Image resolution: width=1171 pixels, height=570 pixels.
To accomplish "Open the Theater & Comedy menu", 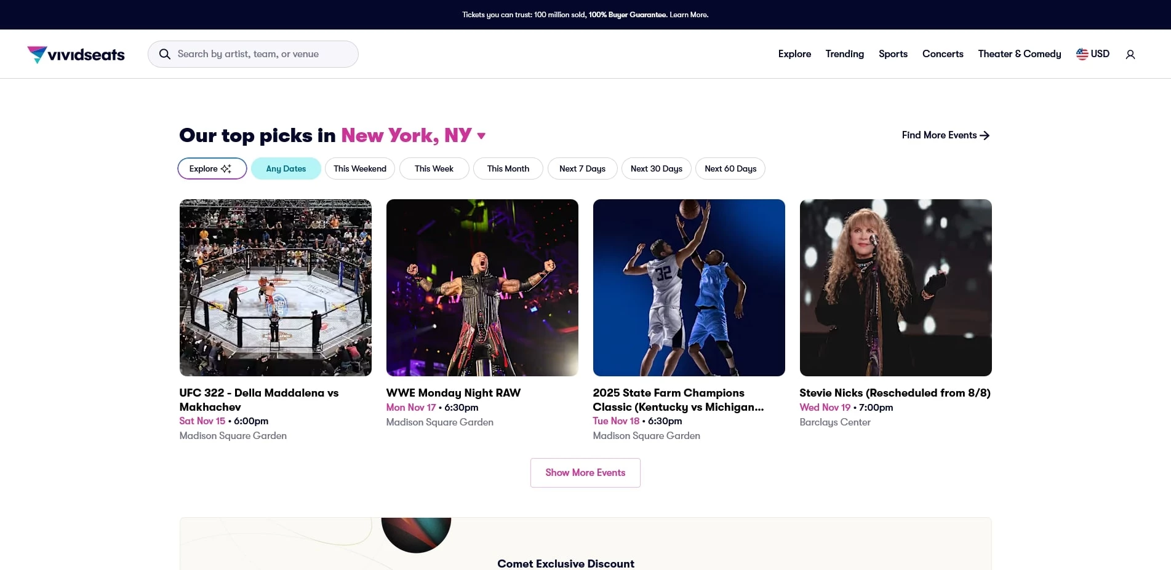I will click(x=1019, y=54).
